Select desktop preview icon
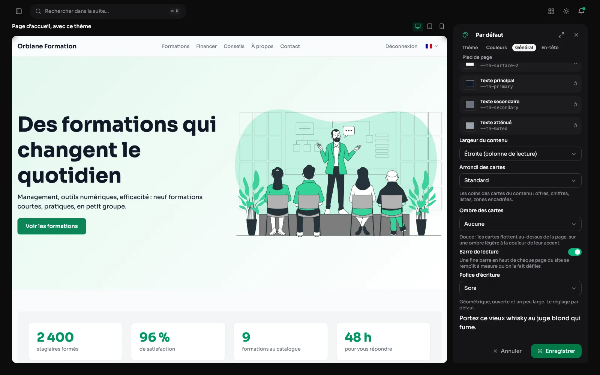The height and width of the screenshot is (375, 600). 418,26
